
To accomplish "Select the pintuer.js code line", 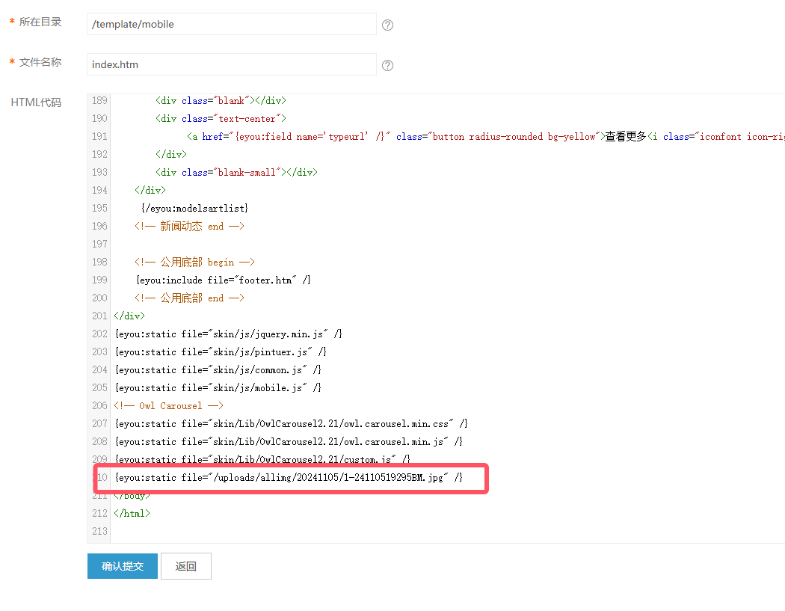I will 220,351.
